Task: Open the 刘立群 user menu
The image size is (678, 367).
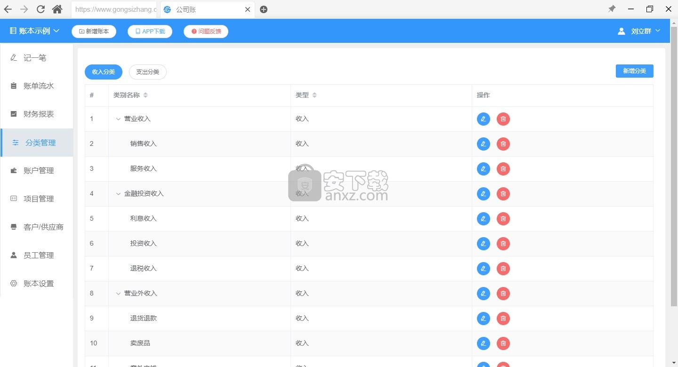Action: click(639, 31)
